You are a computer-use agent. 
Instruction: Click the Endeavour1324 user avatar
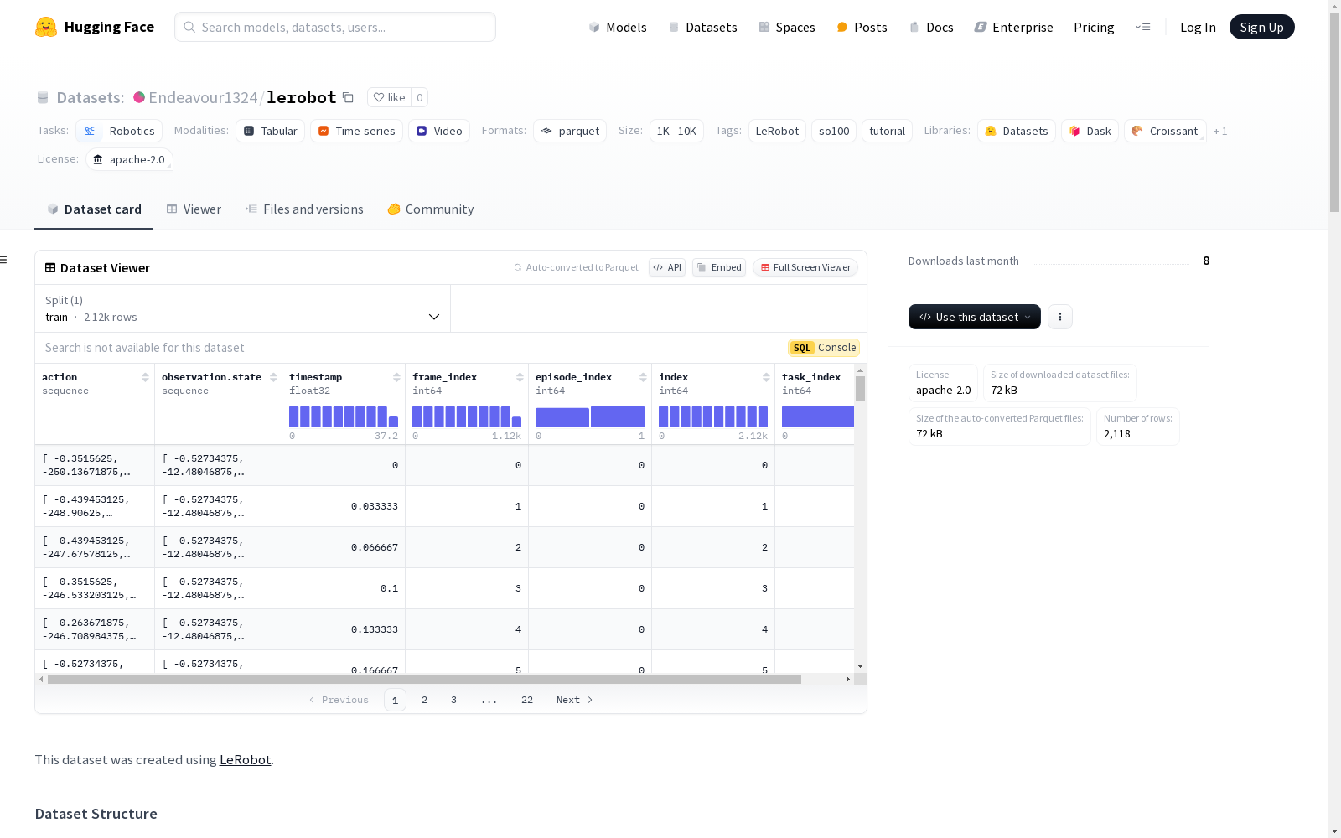(x=139, y=97)
